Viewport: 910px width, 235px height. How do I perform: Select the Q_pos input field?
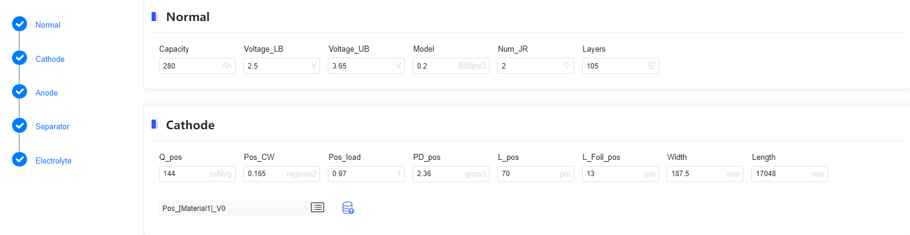point(197,174)
